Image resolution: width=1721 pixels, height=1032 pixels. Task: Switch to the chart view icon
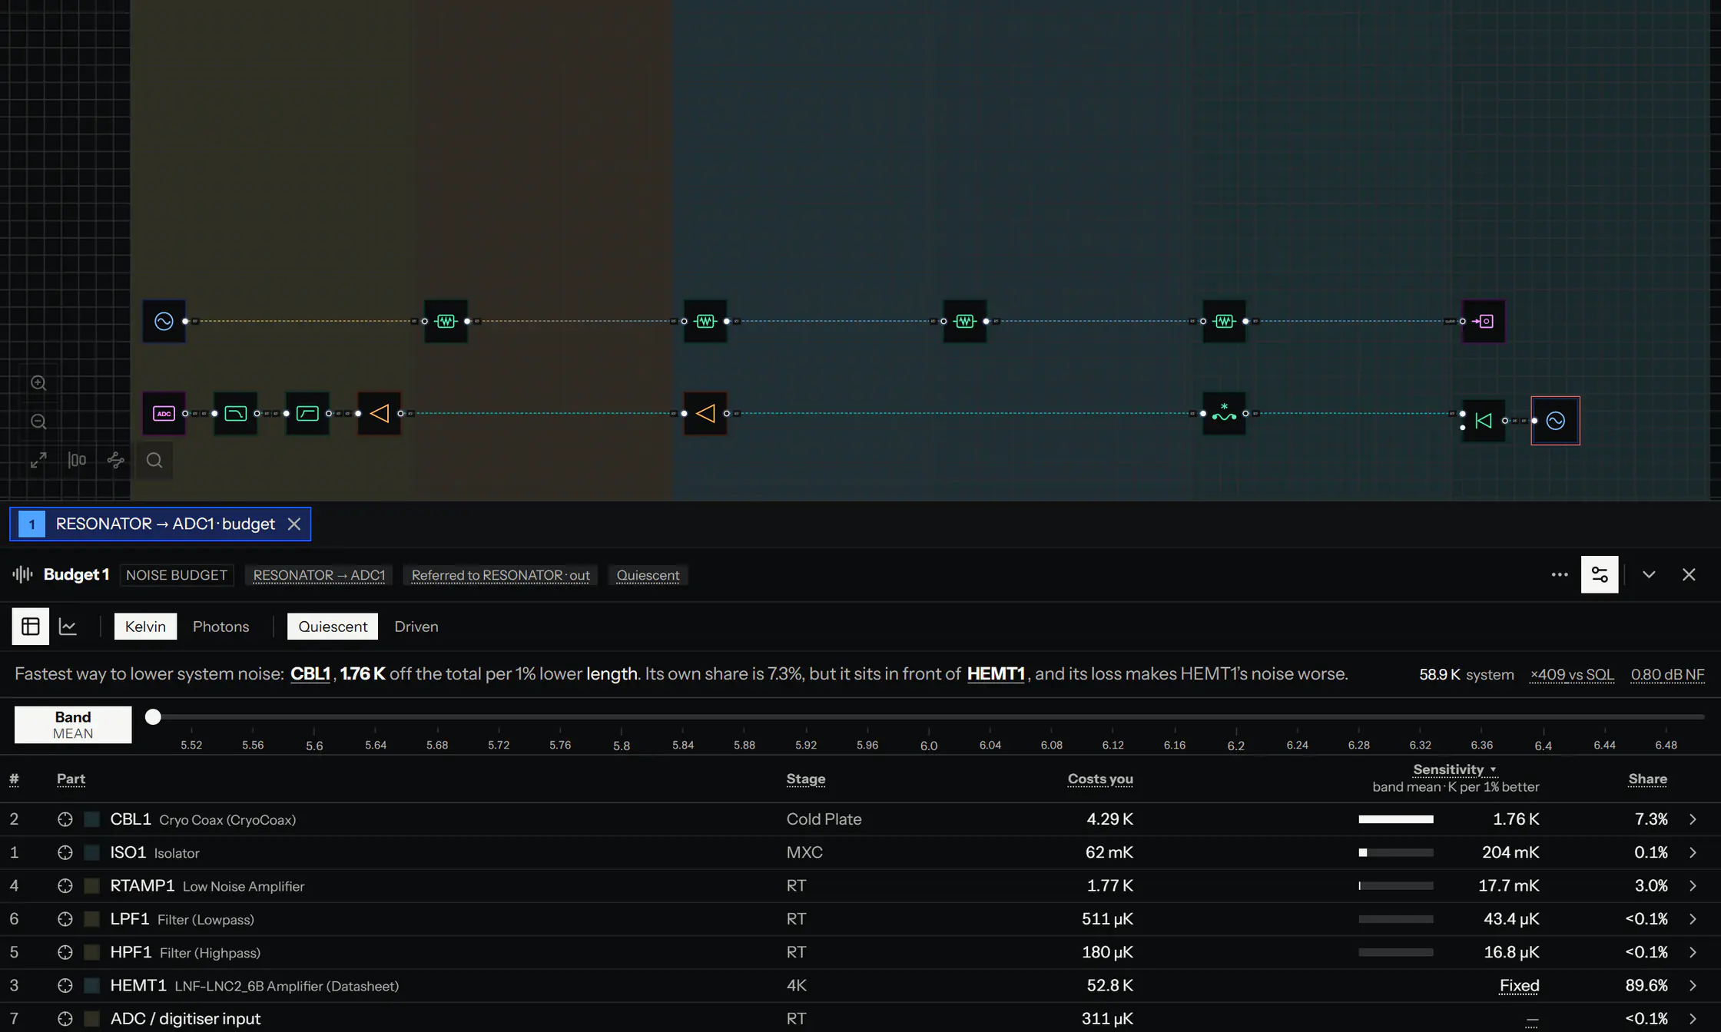[x=68, y=627]
